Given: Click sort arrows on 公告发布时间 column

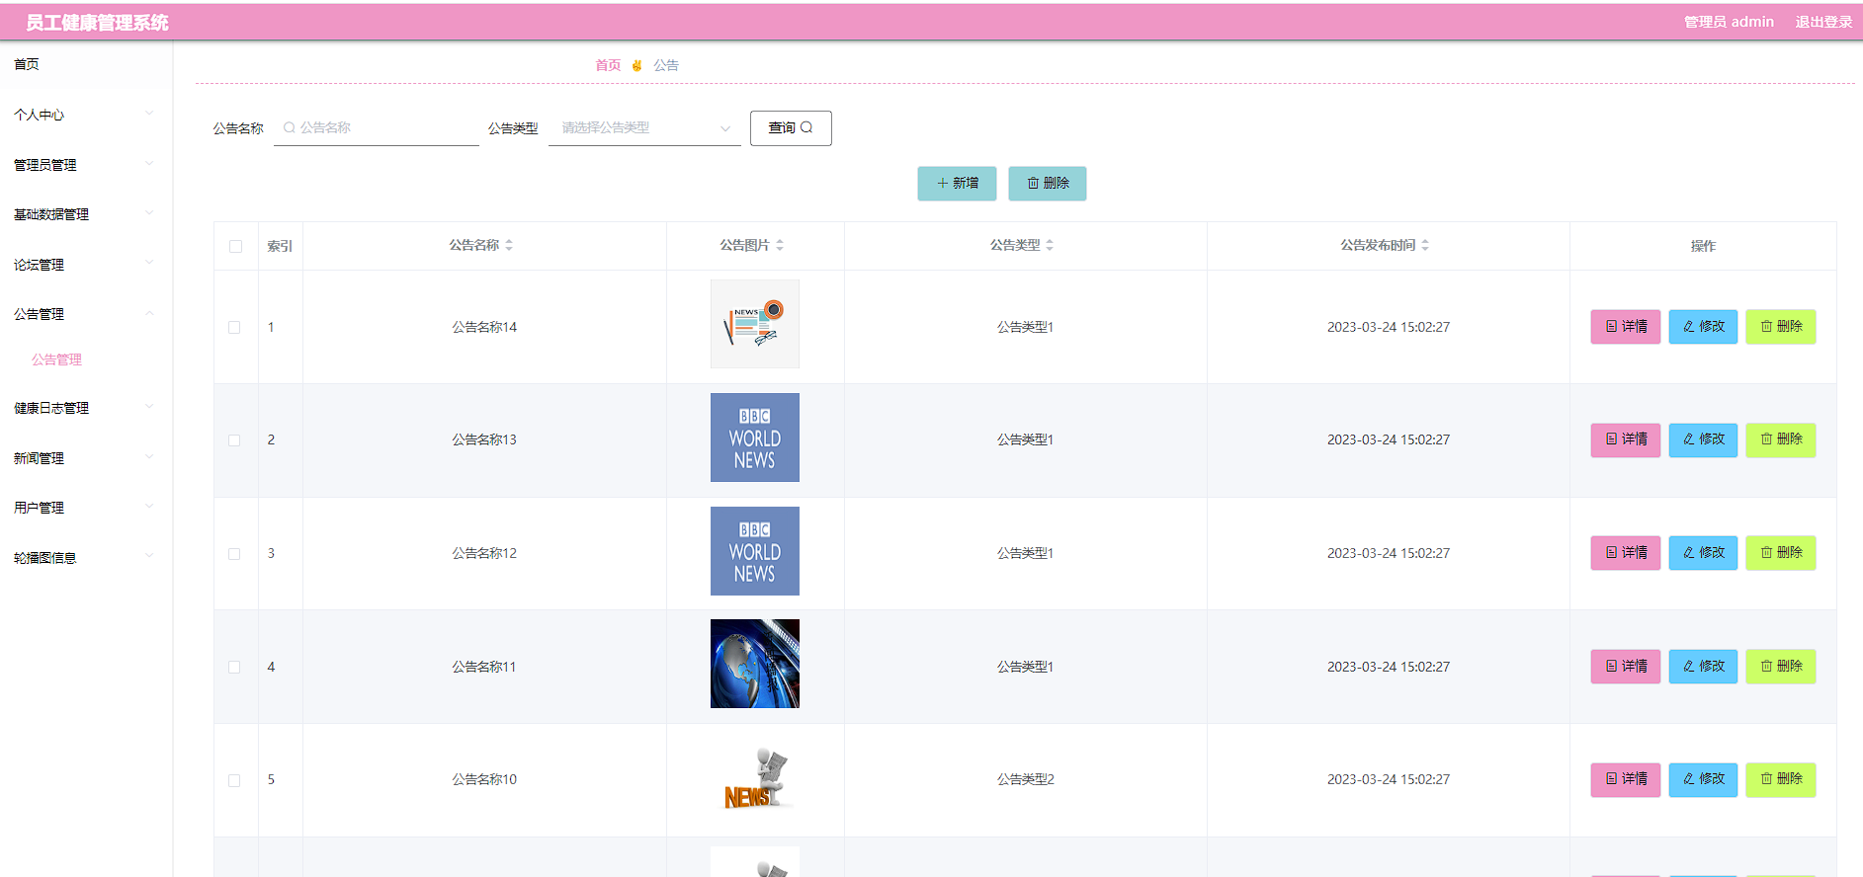Looking at the screenshot, I should [x=1425, y=245].
